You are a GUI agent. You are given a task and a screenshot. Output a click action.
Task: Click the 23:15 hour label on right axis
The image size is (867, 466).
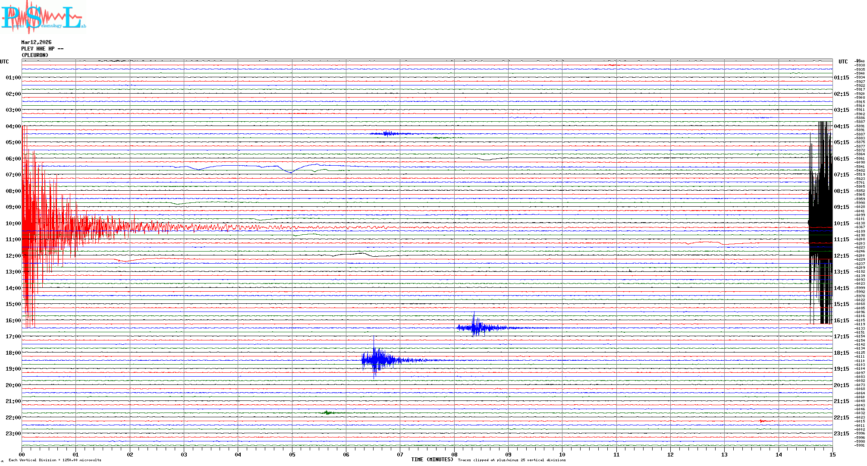pyautogui.click(x=841, y=434)
